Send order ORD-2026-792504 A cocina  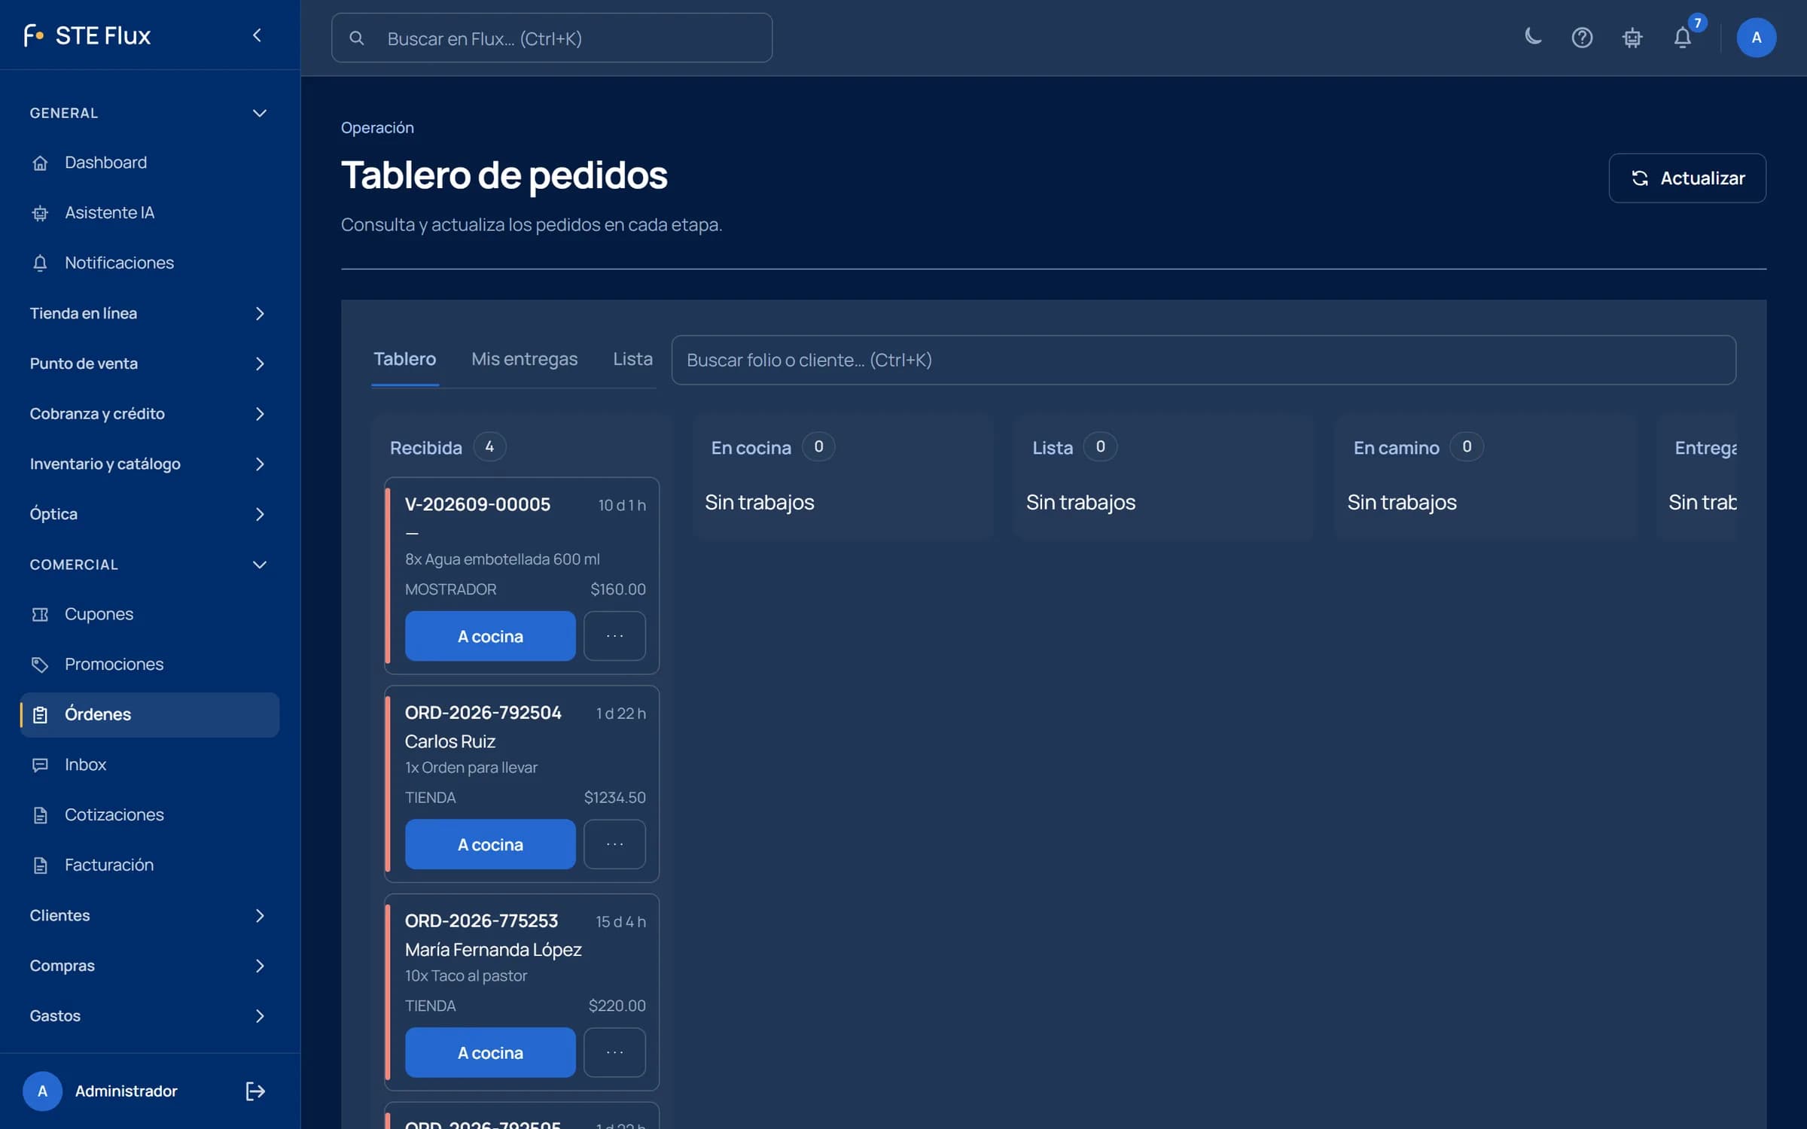[x=490, y=844]
